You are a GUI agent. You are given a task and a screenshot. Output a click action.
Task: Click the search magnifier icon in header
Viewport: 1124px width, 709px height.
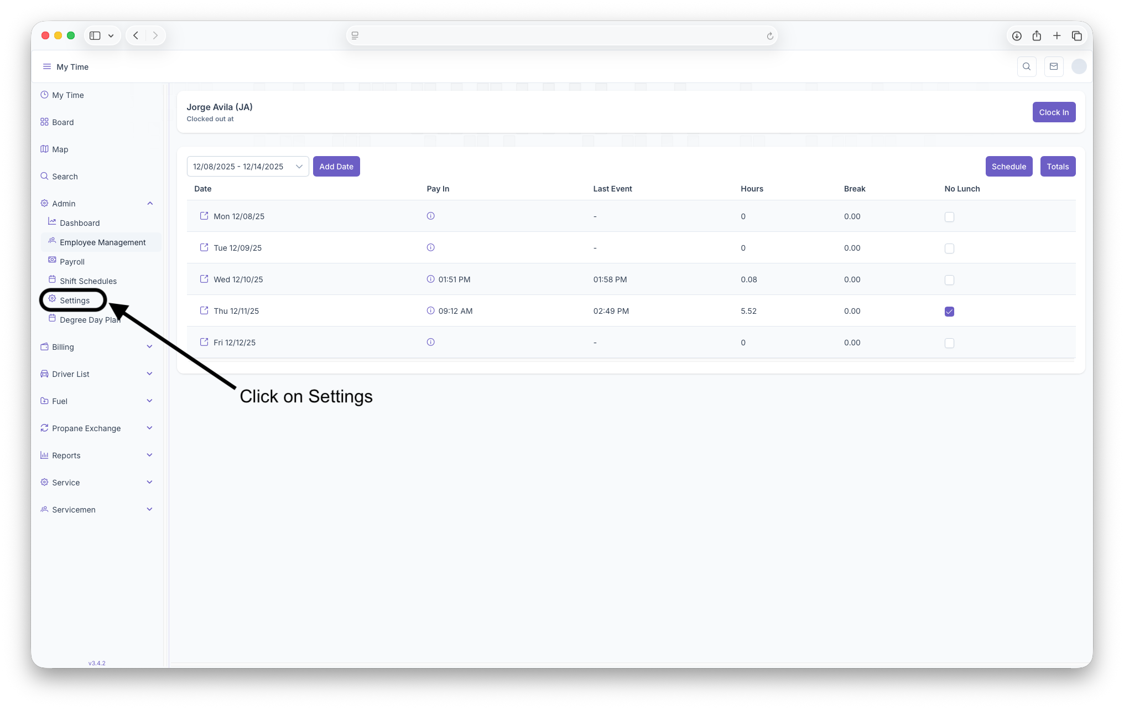(1027, 66)
